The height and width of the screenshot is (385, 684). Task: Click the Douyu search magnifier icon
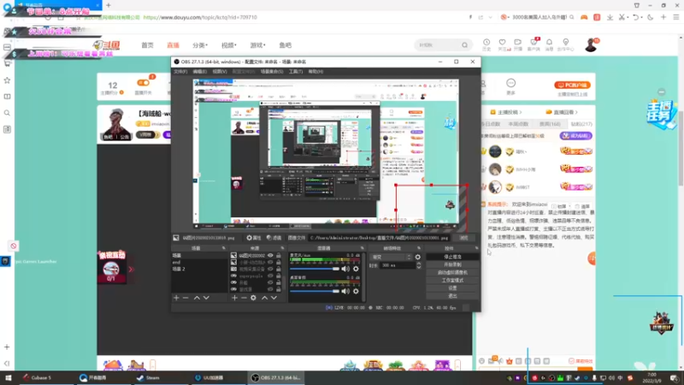pyautogui.click(x=464, y=45)
